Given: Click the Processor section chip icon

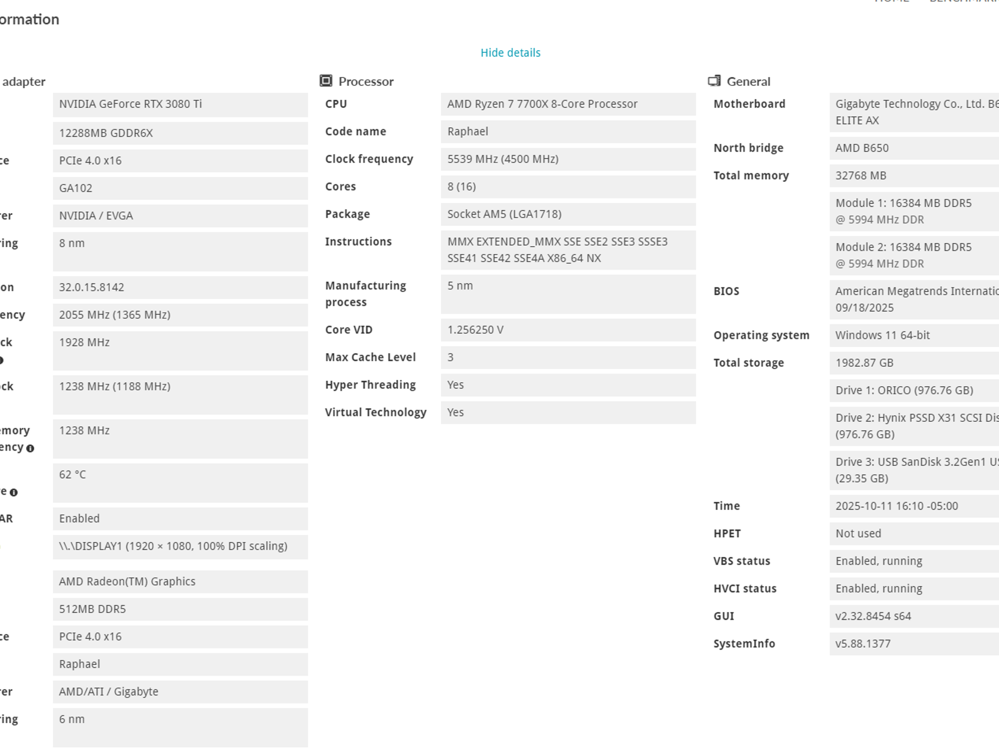Looking at the screenshot, I should [326, 81].
